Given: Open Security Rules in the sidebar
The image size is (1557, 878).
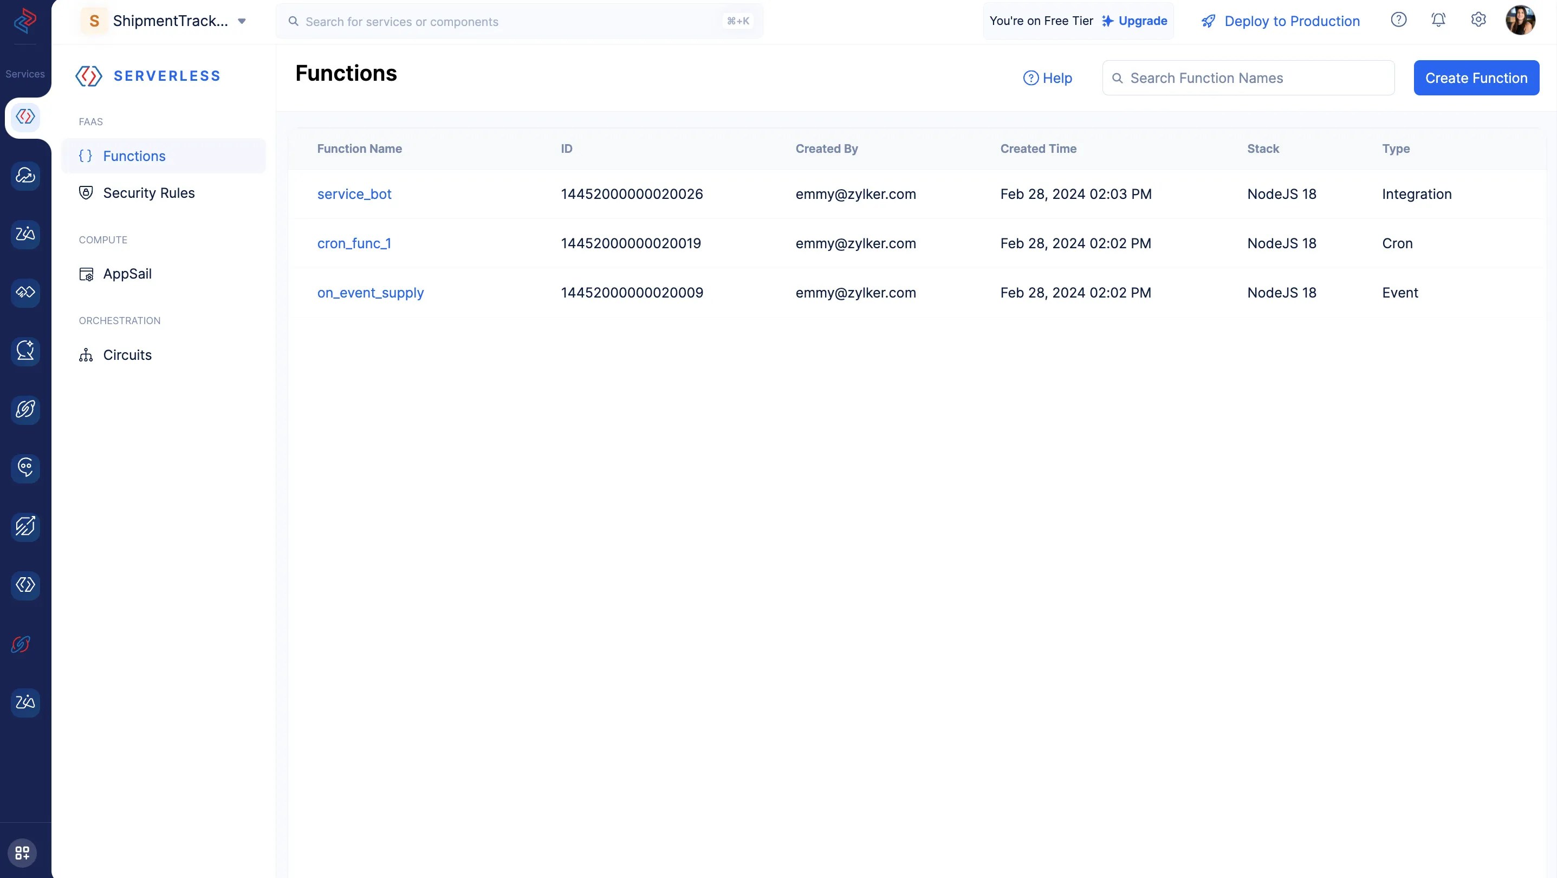Looking at the screenshot, I should (x=148, y=193).
